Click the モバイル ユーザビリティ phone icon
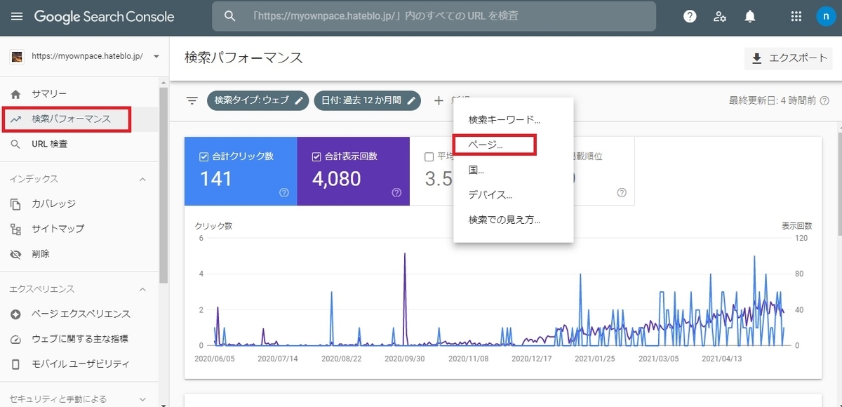The image size is (842, 407). pyautogui.click(x=16, y=364)
